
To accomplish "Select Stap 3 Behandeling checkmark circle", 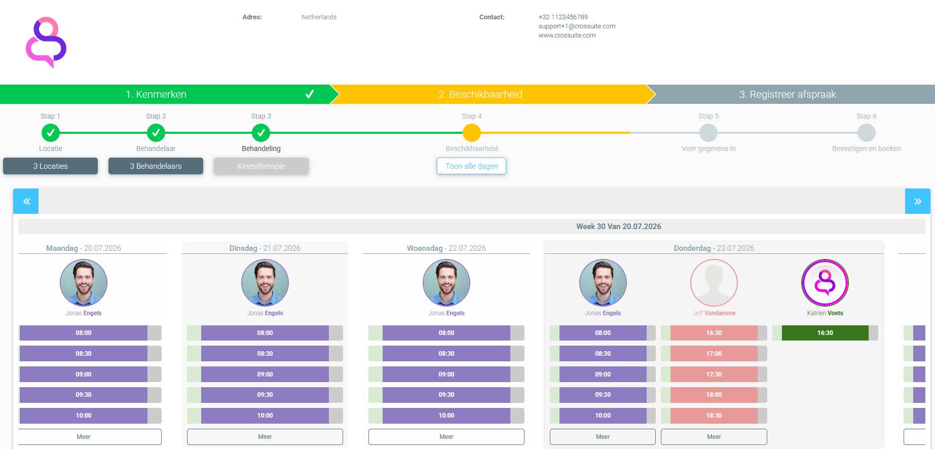I will click(261, 133).
